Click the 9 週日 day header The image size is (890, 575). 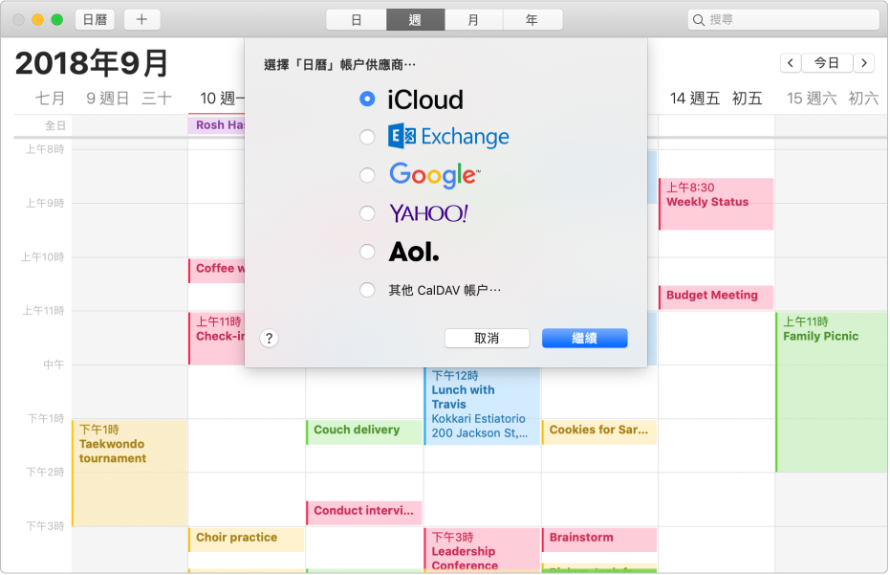(129, 99)
